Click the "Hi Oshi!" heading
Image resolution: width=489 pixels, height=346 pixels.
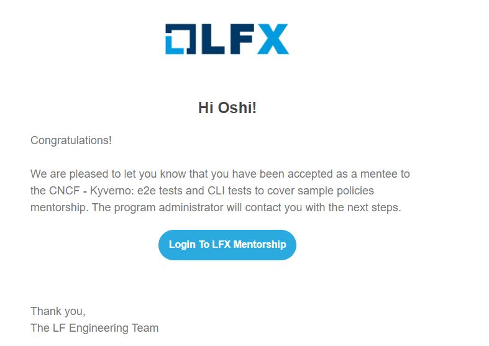point(227,107)
